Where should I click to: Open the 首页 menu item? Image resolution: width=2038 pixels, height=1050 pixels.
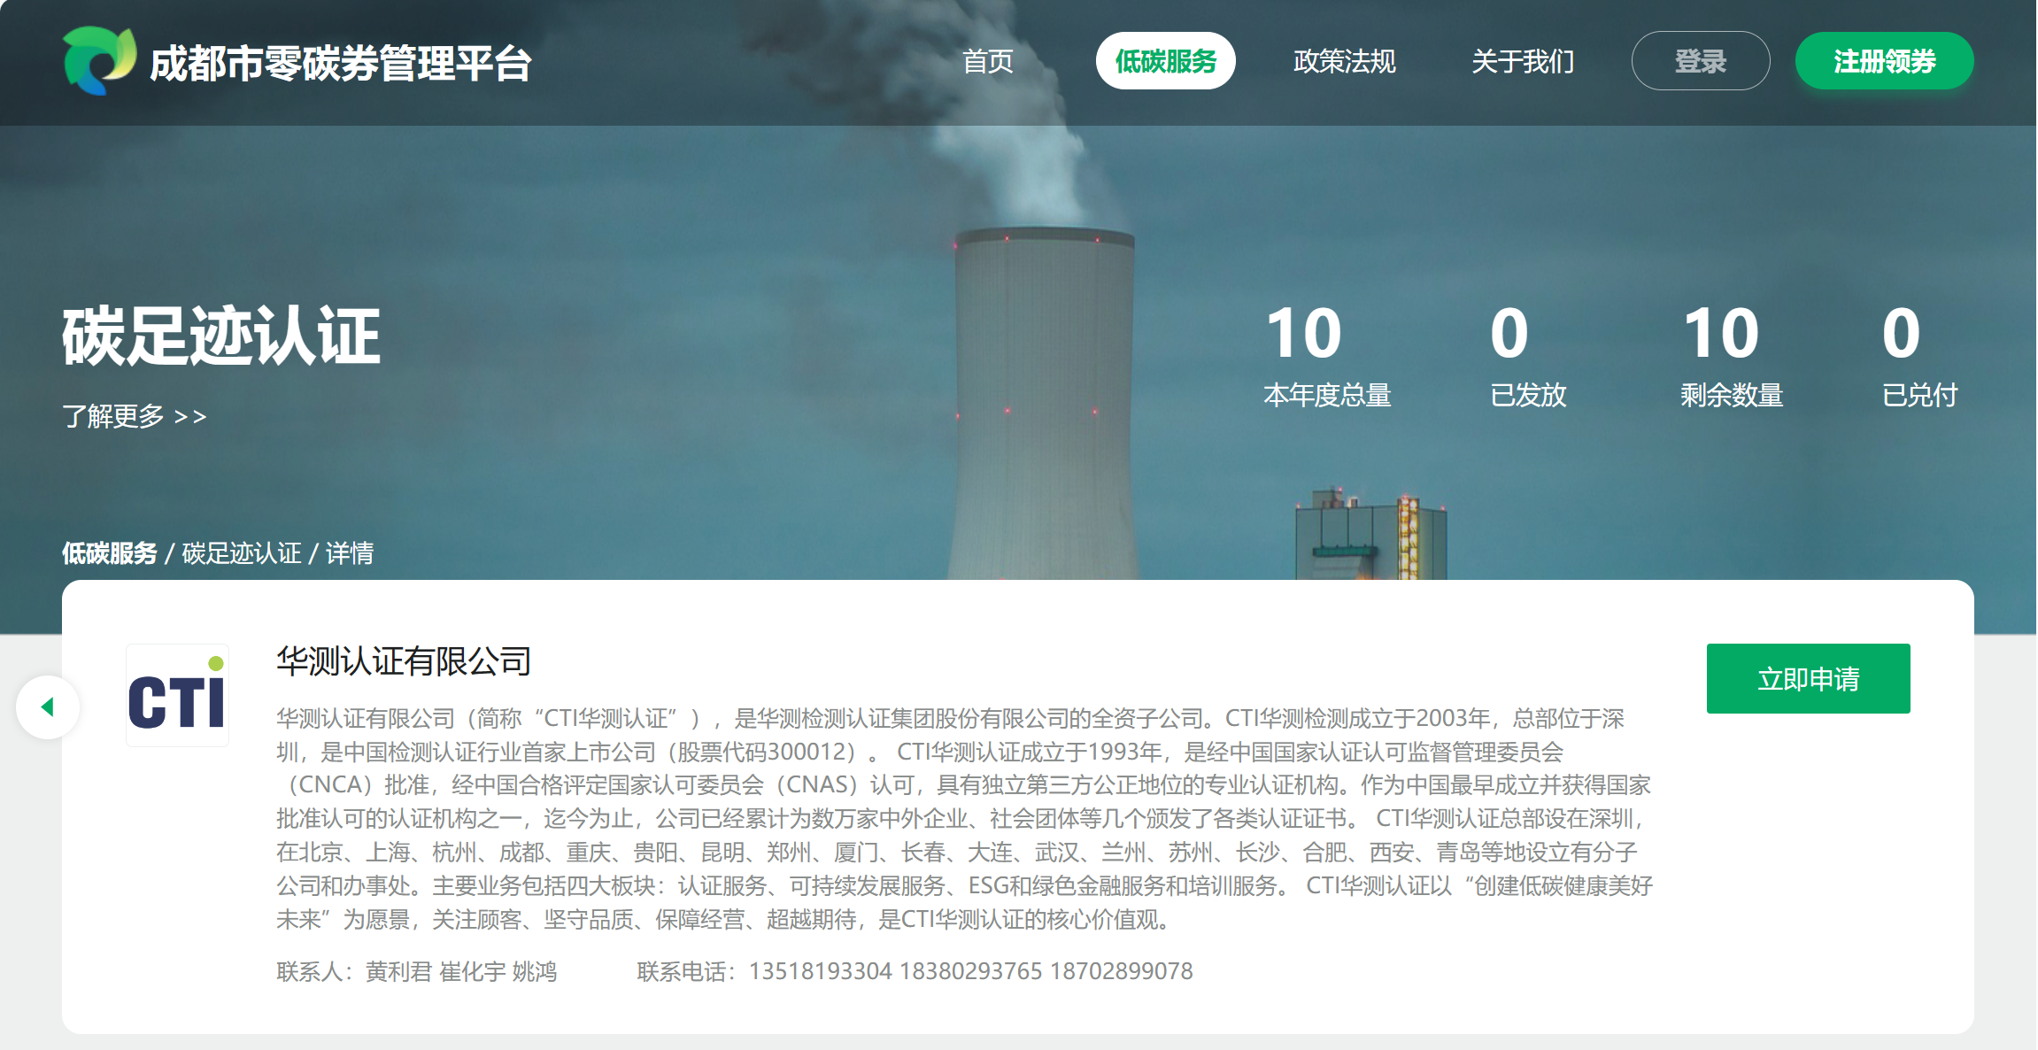click(987, 61)
